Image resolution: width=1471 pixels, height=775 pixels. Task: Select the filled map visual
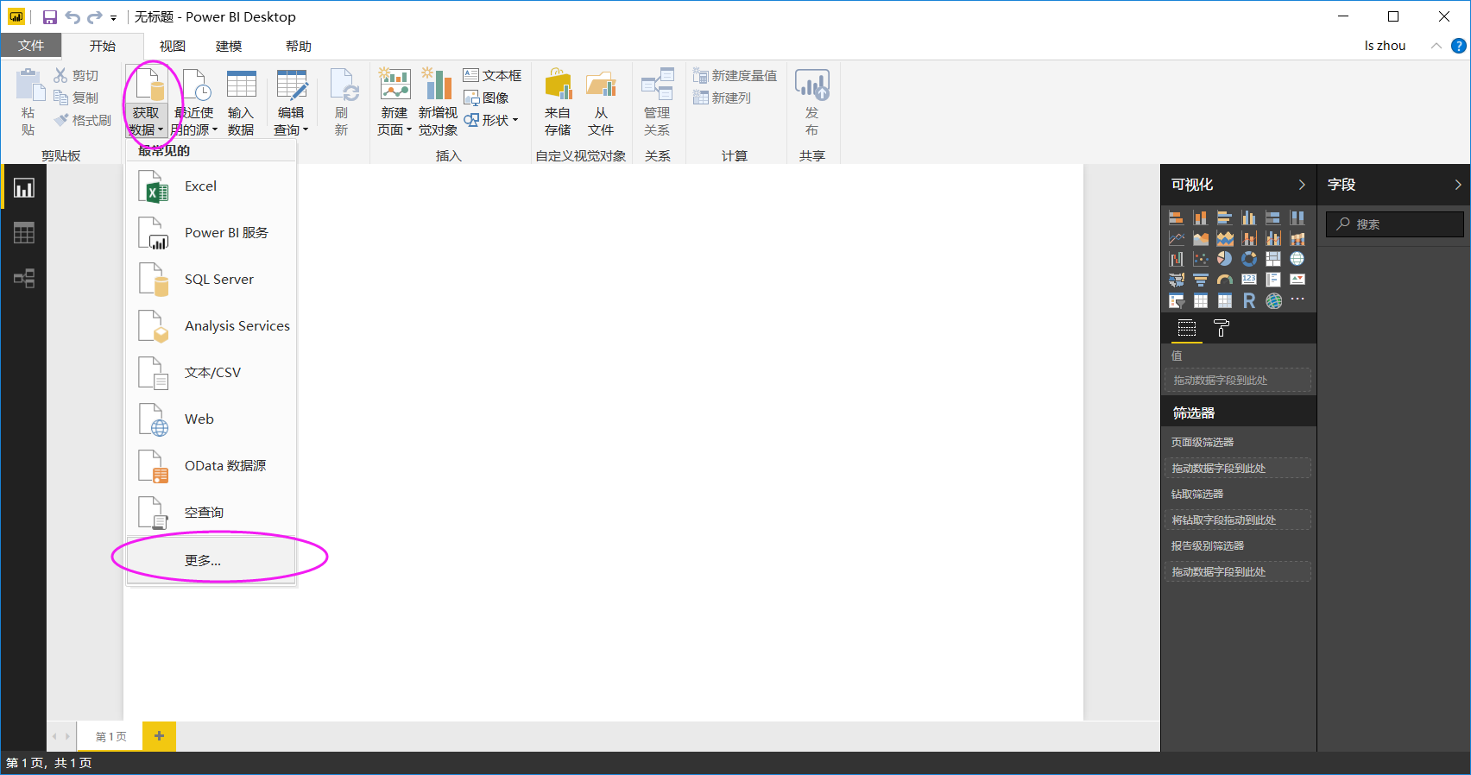tap(1176, 280)
